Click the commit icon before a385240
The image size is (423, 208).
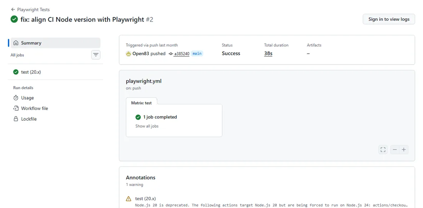coord(170,54)
